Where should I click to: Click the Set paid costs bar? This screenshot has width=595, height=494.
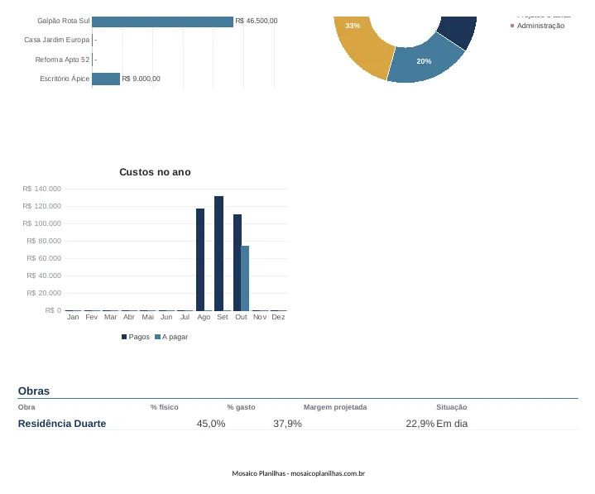click(219, 253)
